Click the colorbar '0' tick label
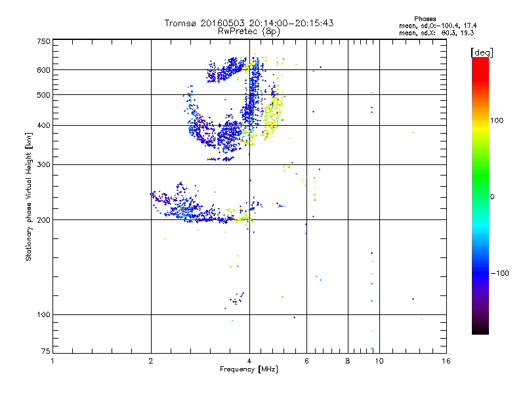 (x=492, y=197)
